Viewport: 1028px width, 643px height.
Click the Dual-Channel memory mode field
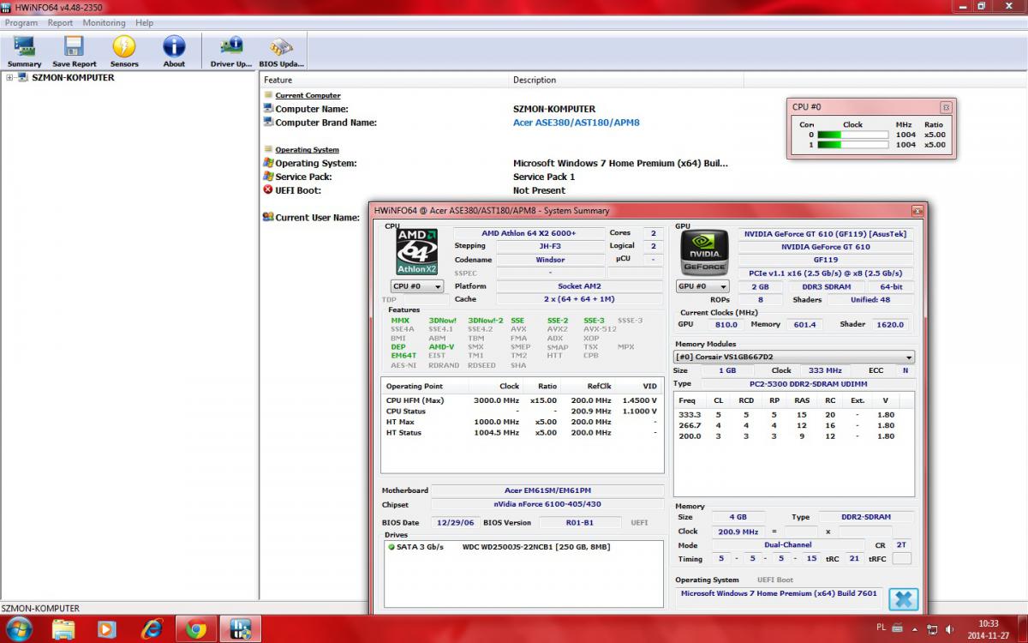click(788, 544)
